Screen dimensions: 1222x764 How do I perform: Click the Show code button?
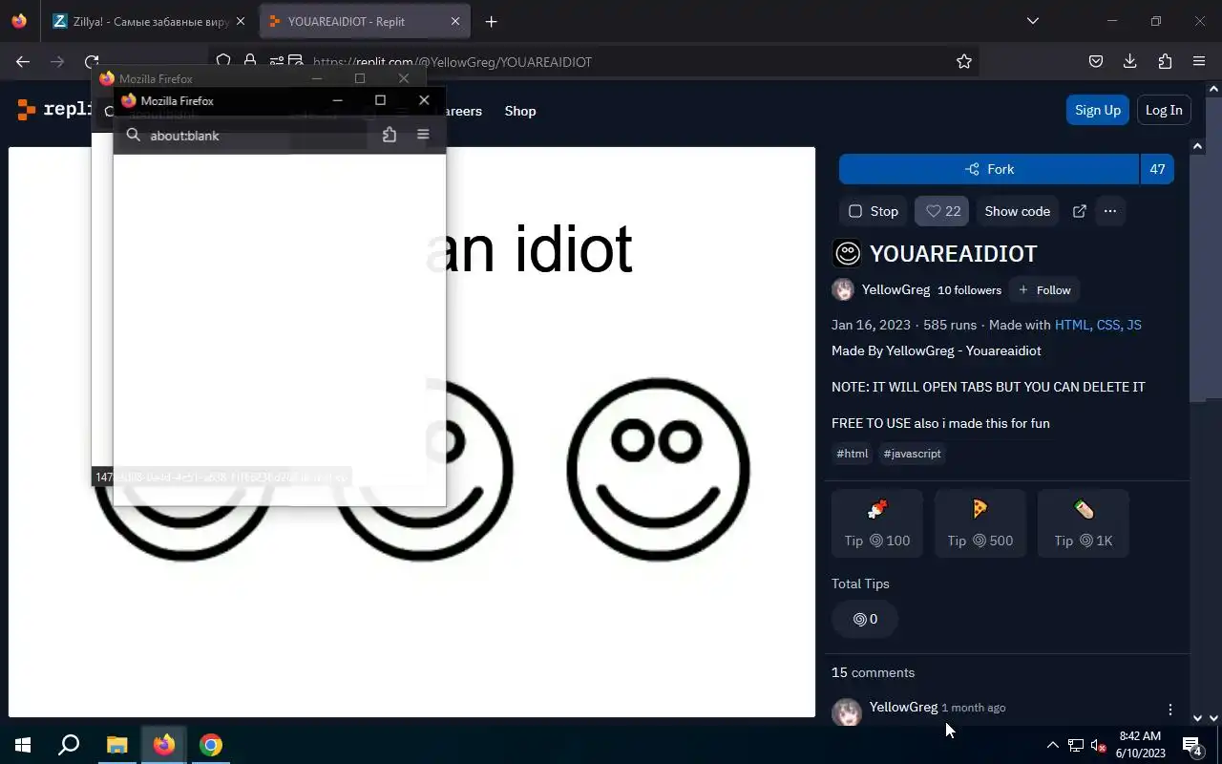click(1017, 211)
